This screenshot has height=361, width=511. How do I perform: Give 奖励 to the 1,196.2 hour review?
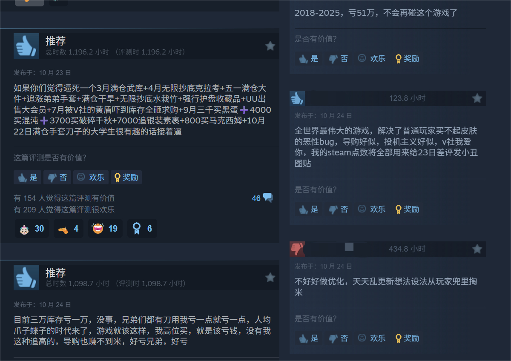(126, 178)
